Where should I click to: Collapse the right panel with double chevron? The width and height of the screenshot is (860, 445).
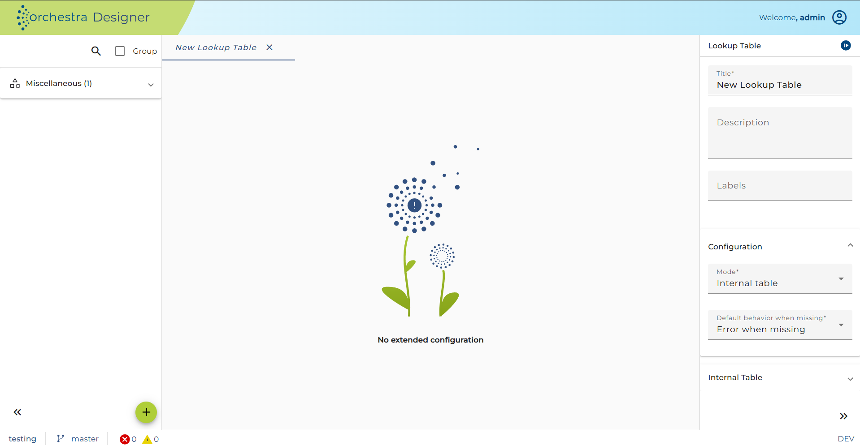coord(843,416)
